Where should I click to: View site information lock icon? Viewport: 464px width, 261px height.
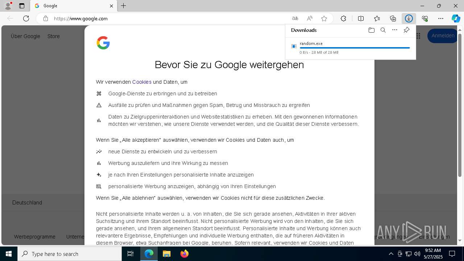(46, 18)
